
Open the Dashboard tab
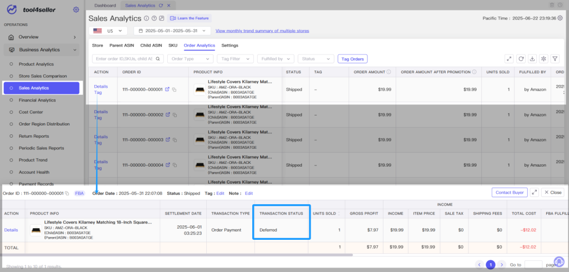coord(105,6)
